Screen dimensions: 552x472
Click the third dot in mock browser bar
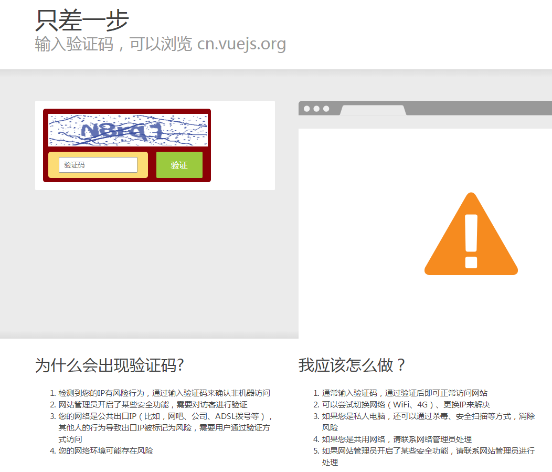[326, 109]
